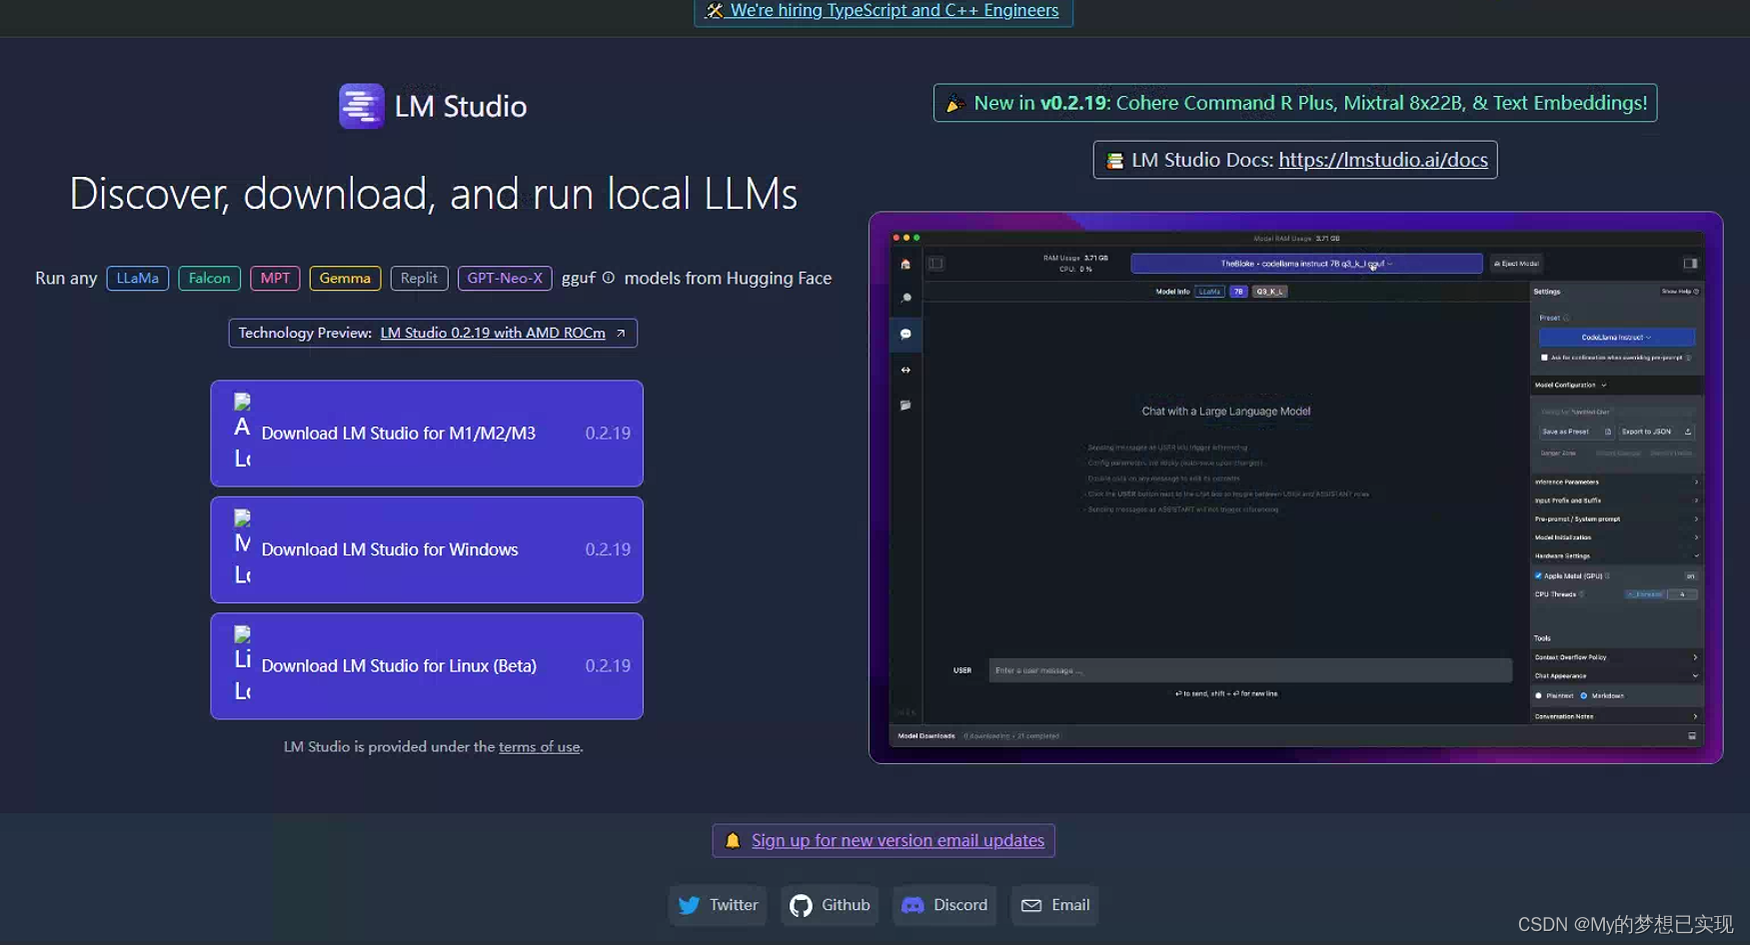This screenshot has width=1750, height=945.
Task: Collapse Hardware Settings section
Action: point(1616,555)
